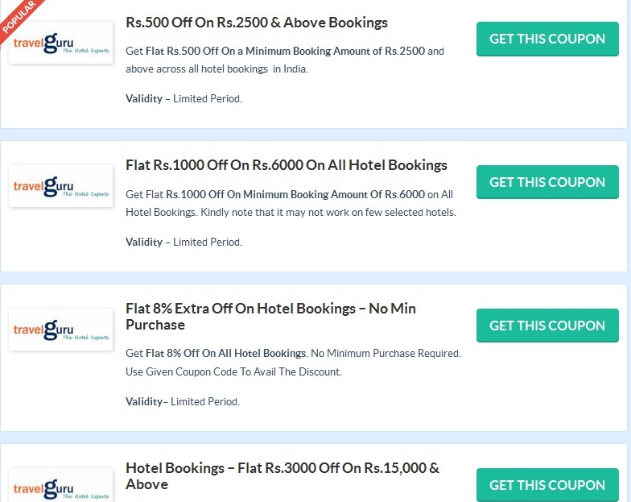Click GET THIS COUPON for Rs.1000 Off deal
Screen dimensions: 631x502
point(547,182)
